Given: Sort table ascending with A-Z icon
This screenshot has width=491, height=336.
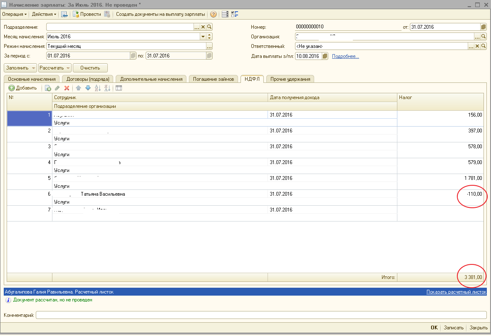Looking at the screenshot, I should coord(98,88).
